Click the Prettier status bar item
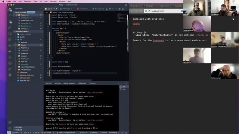Viewport: 239px width, 134px height. coord(104,133)
